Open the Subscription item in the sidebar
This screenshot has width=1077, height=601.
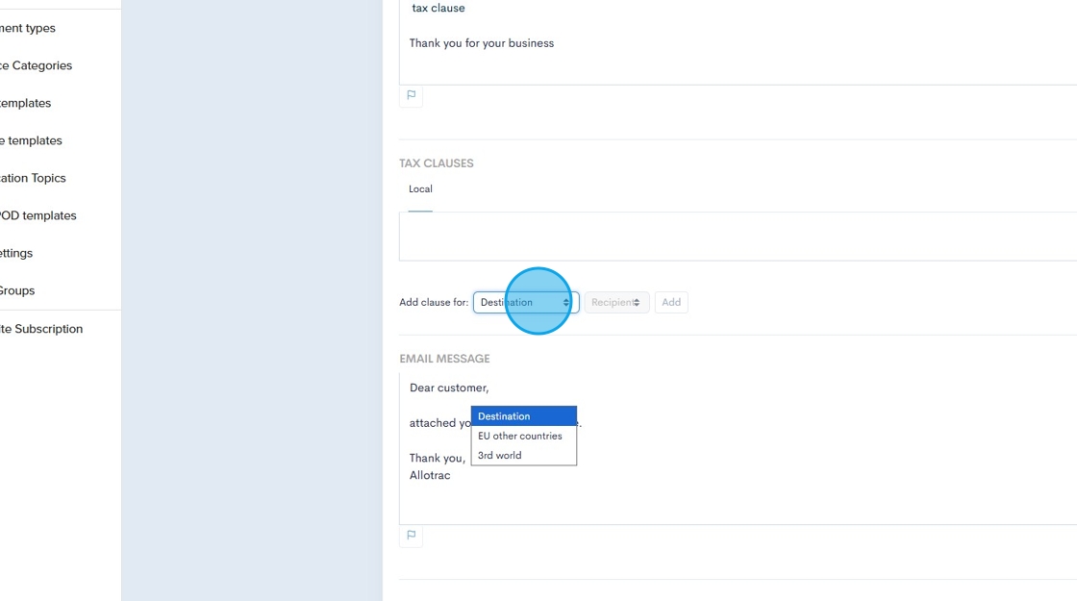click(41, 329)
